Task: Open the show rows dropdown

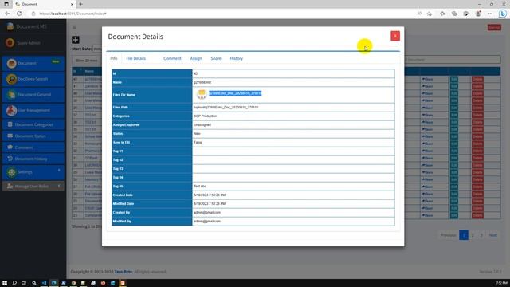Action: 87,61
